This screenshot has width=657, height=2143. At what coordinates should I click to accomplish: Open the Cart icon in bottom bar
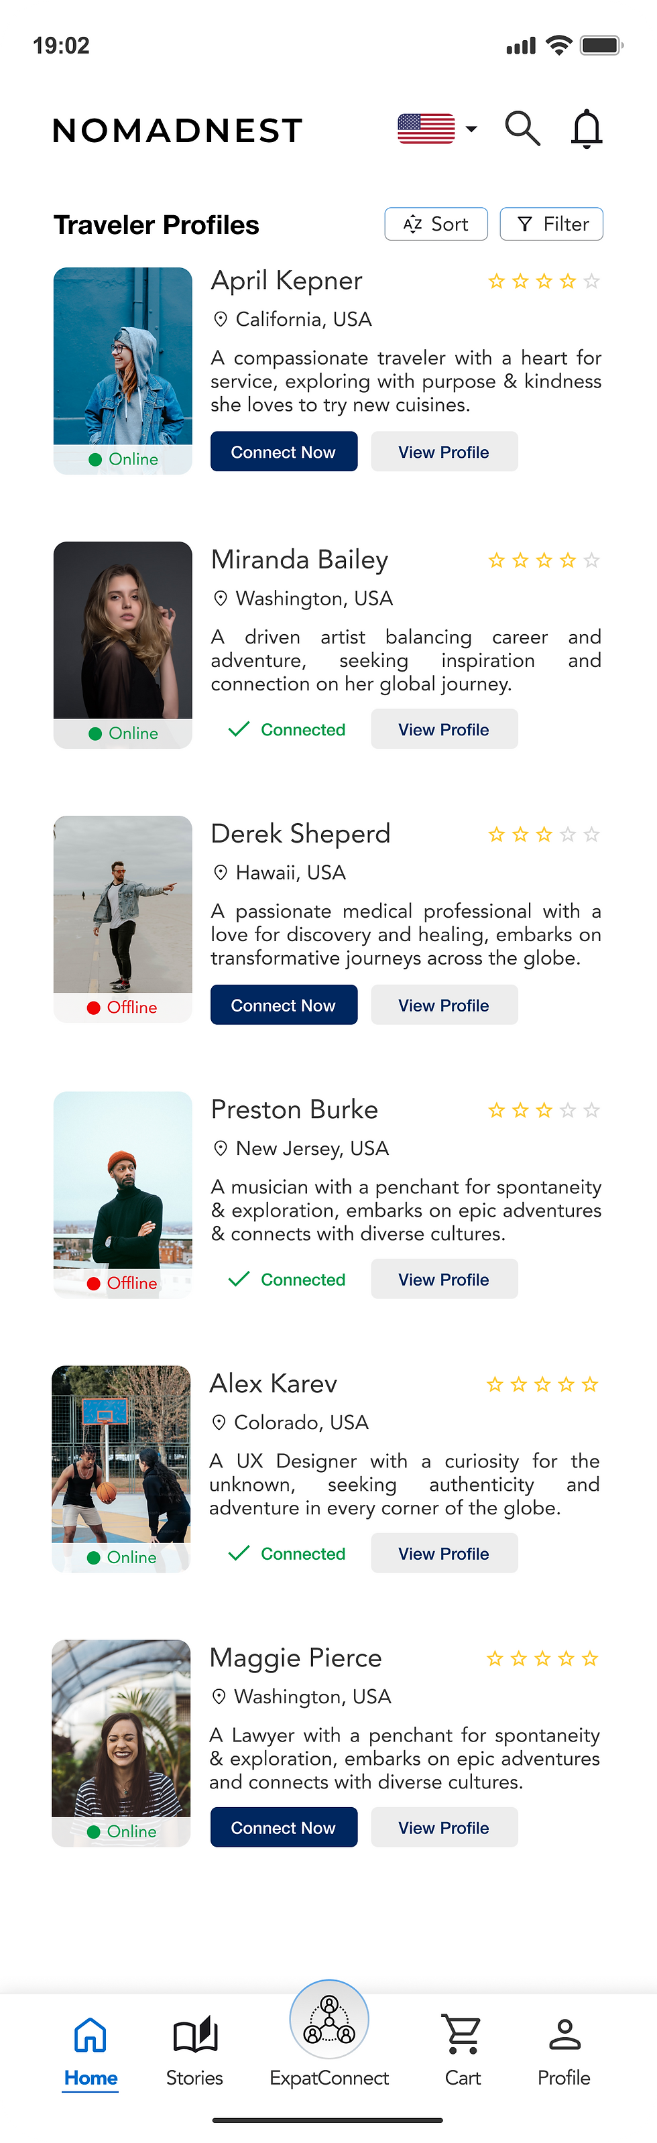click(461, 2034)
